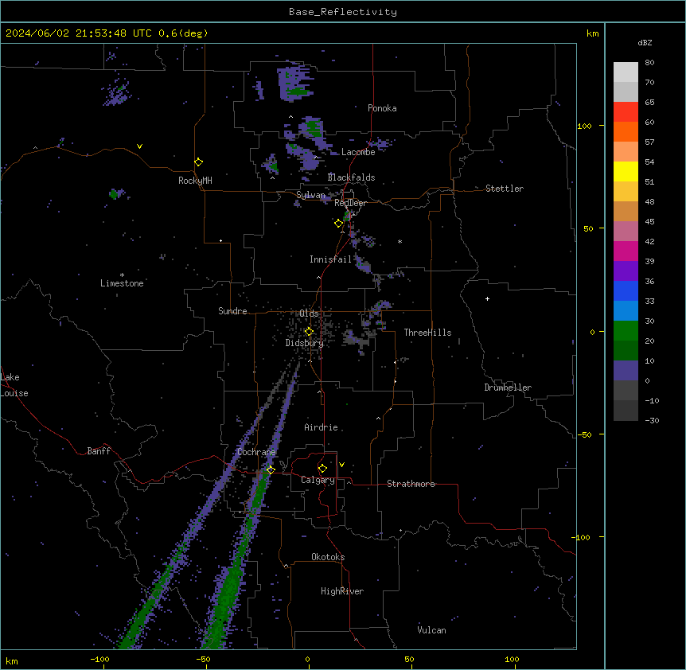Pick the slate blue 0-10 dBZ legend swatch
686x670 pixels.
(x=626, y=371)
